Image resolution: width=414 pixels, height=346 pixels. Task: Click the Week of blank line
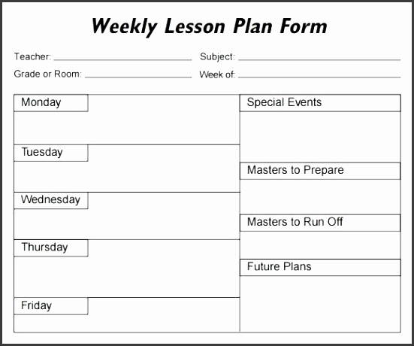tap(319, 77)
